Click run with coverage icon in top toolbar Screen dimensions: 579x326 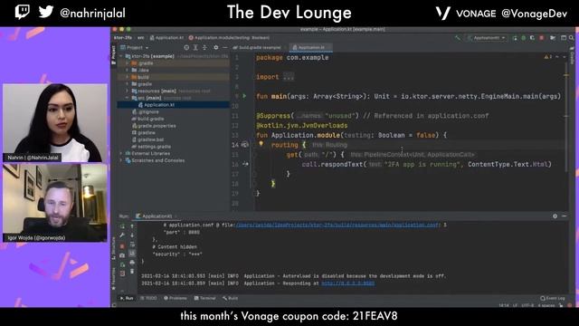point(532,38)
